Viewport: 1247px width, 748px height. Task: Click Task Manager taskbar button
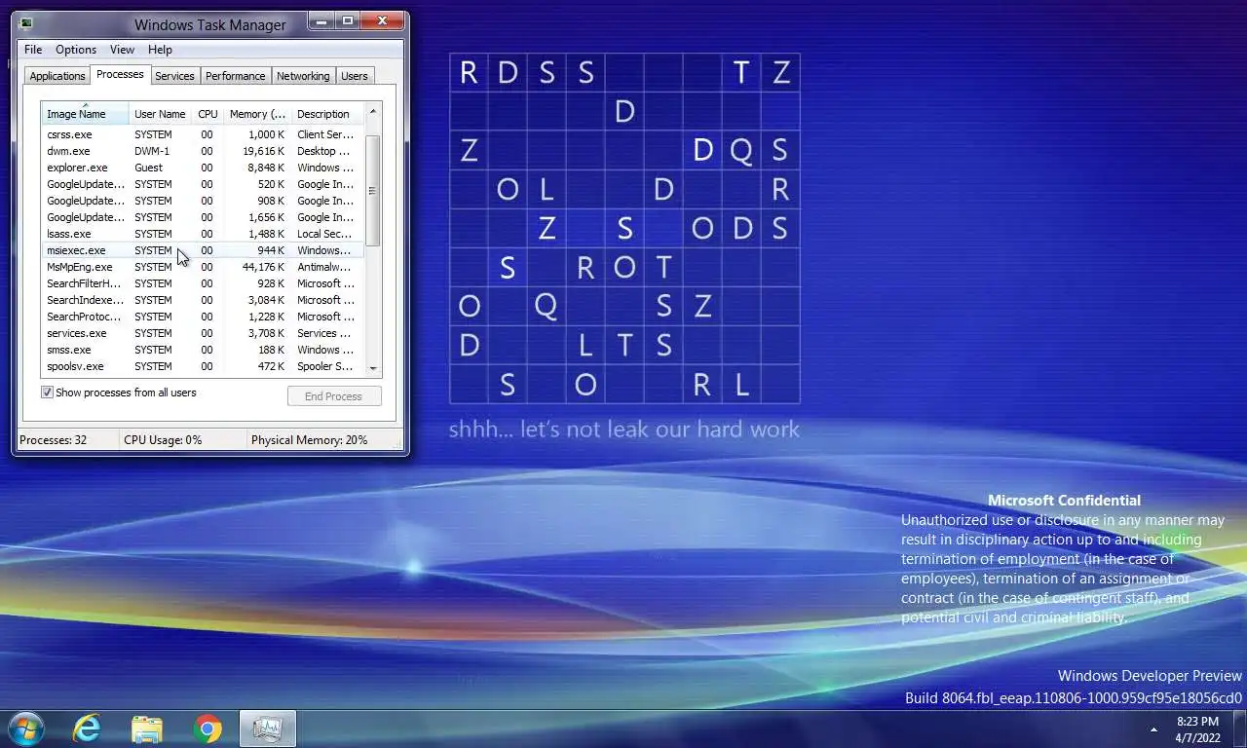267,729
